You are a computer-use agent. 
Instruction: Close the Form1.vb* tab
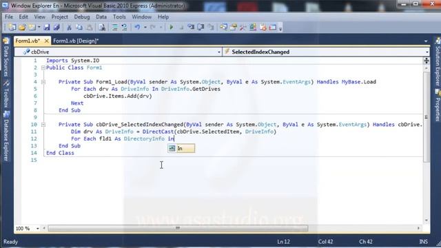[47, 41]
